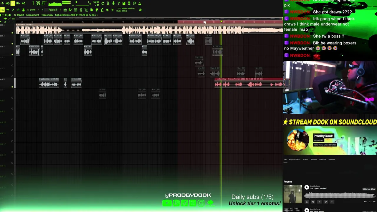
Task: Click the stamp icon in toolbar
Action: (24, 10)
